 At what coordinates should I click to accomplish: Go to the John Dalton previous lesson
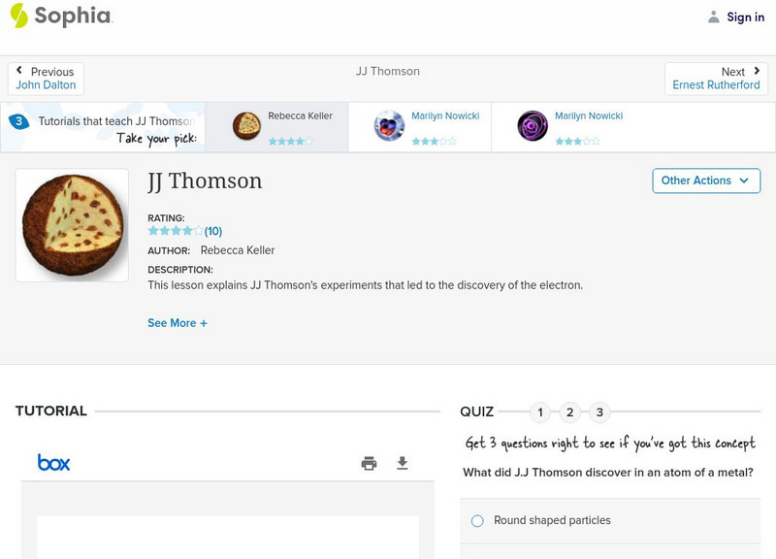(46, 83)
